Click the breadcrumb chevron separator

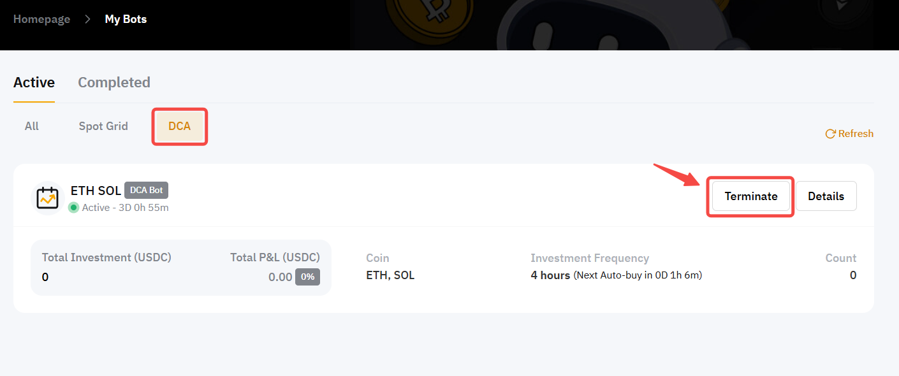click(87, 19)
